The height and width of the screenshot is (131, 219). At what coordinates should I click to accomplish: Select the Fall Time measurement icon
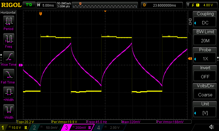9,75
